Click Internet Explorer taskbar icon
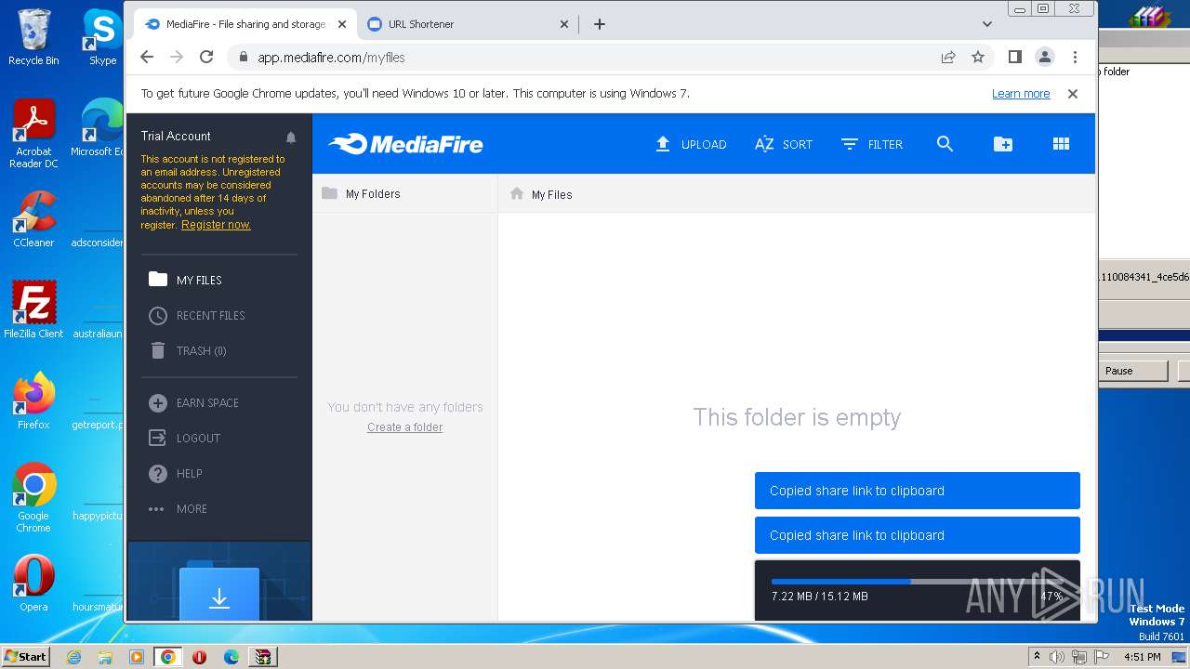Viewport: 1190px width, 669px height. pyautogui.click(x=73, y=657)
